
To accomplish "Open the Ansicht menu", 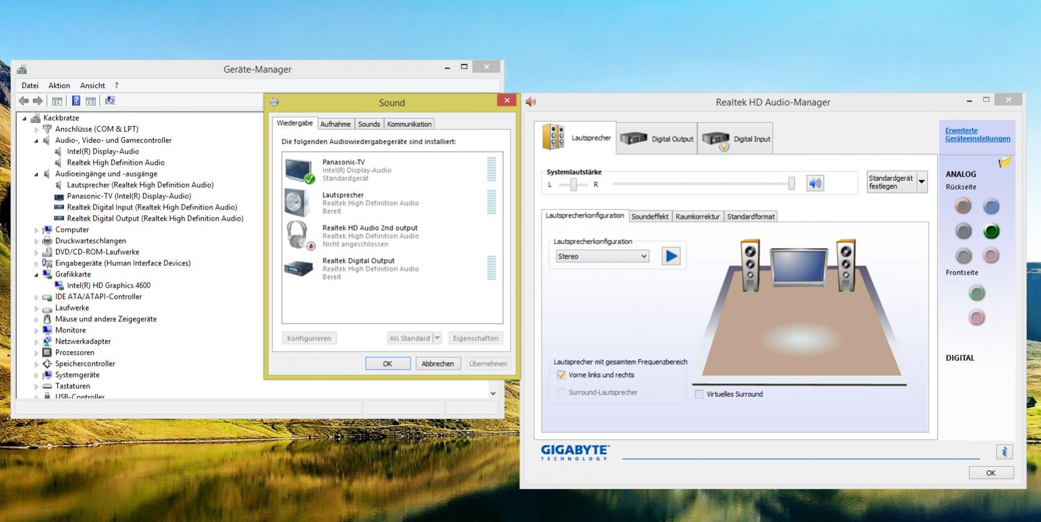I will 93,85.
